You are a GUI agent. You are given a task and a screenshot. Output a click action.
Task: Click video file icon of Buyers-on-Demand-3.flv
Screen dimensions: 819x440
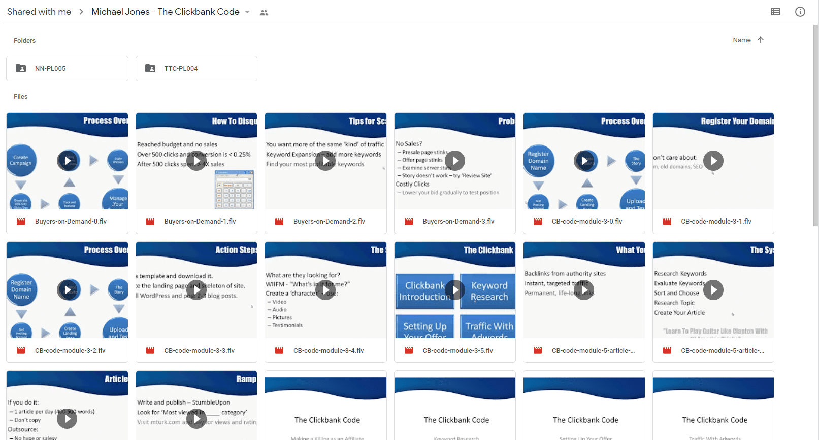click(x=409, y=222)
